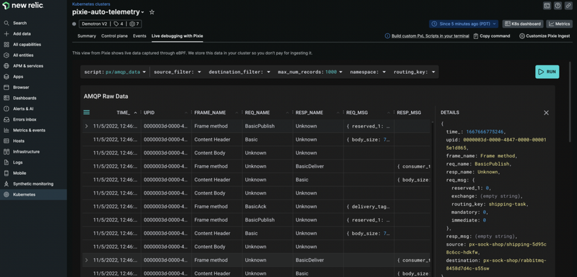The width and height of the screenshot is (577, 277).
Task: Switch to the Events tab
Action: click(140, 36)
